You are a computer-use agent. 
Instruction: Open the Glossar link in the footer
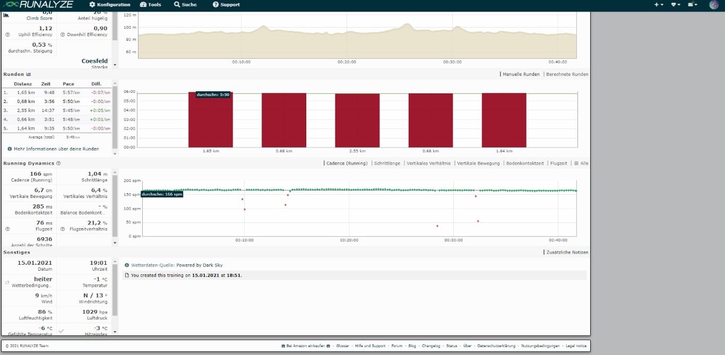click(342, 346)
